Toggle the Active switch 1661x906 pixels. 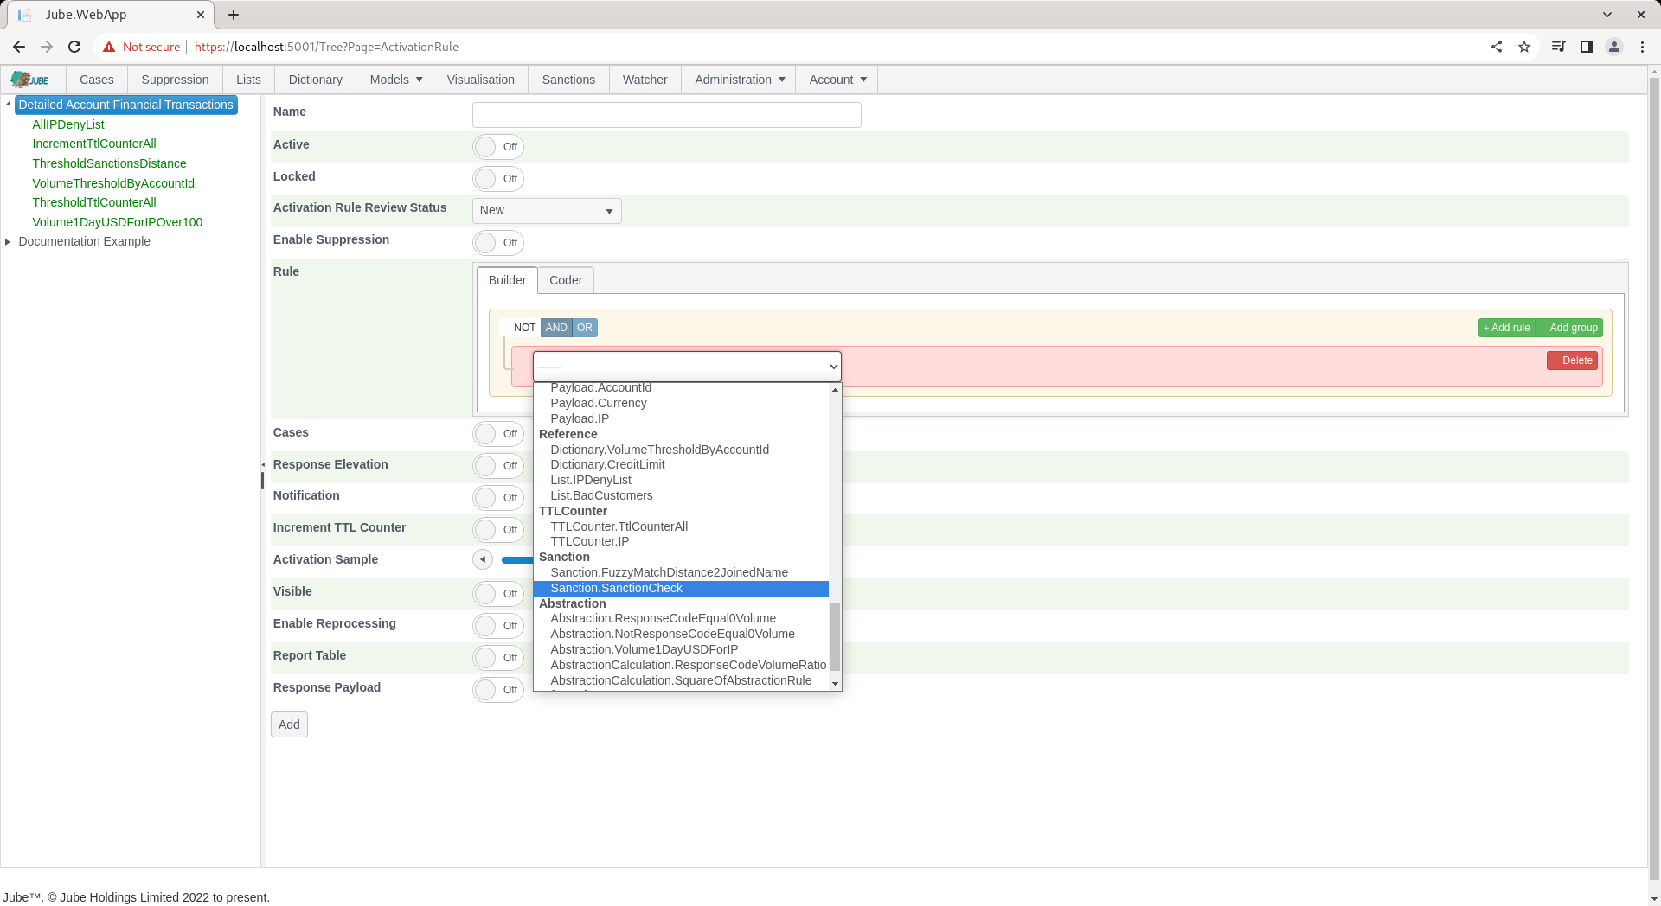pyautogui.click(x=498, y=147)
